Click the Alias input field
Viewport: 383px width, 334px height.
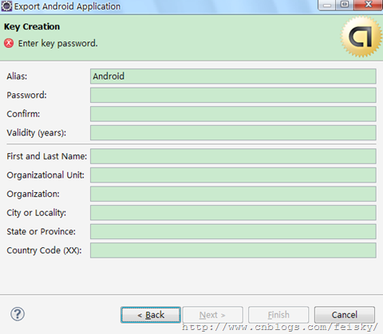coord(233,77)
